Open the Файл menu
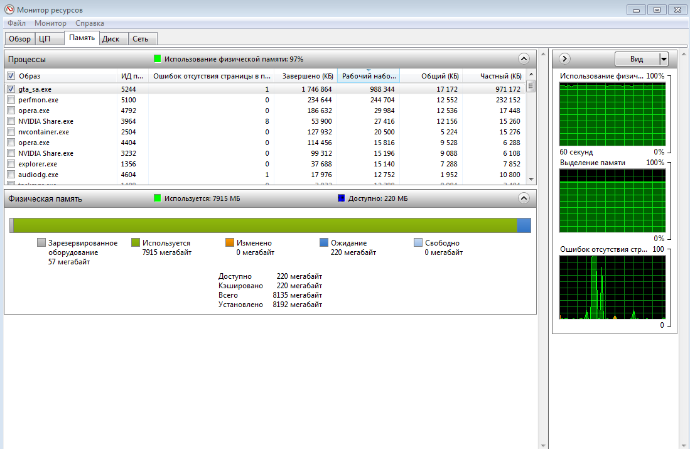 tap(17, 23)
